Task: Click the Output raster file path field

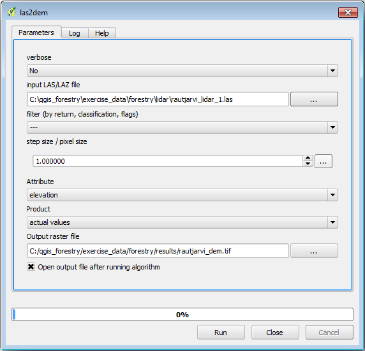Action: click(158, 251)
